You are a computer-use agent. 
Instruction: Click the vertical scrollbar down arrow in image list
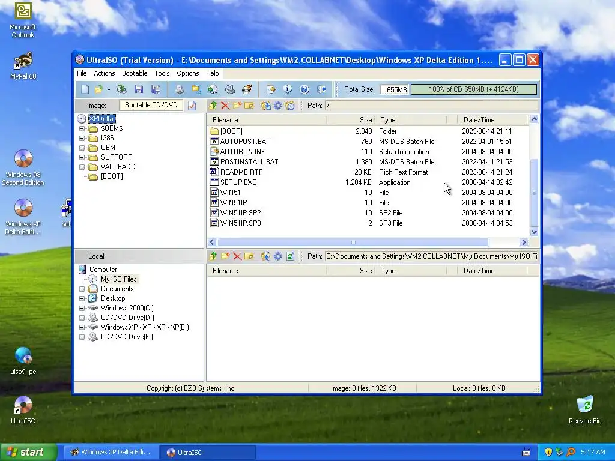(534, 232)
